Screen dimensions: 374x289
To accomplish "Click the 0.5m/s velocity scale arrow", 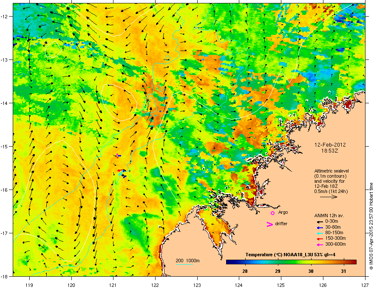I will pyautogui.click(x=329, y=197).
